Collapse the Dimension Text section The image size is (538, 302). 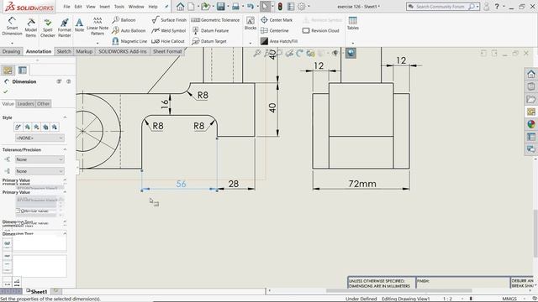(65, 233)
